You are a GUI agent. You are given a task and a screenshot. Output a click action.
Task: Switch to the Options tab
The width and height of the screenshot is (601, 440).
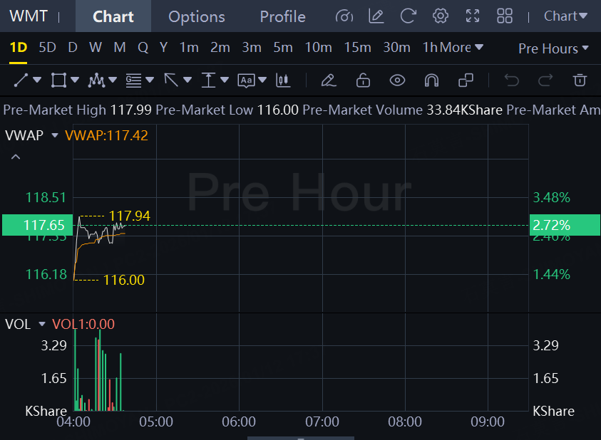coord(197,16)
